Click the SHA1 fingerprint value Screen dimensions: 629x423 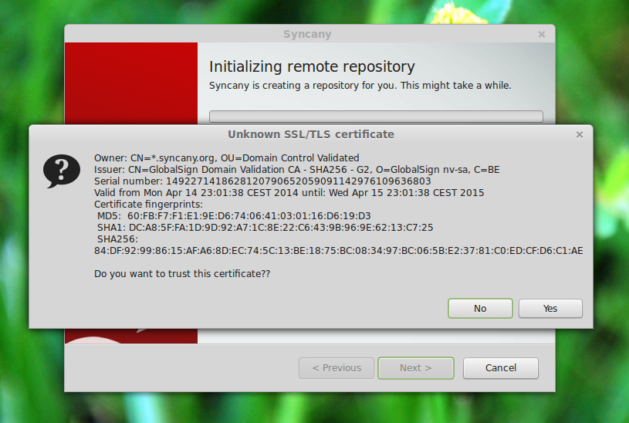(x=281, y=228)
